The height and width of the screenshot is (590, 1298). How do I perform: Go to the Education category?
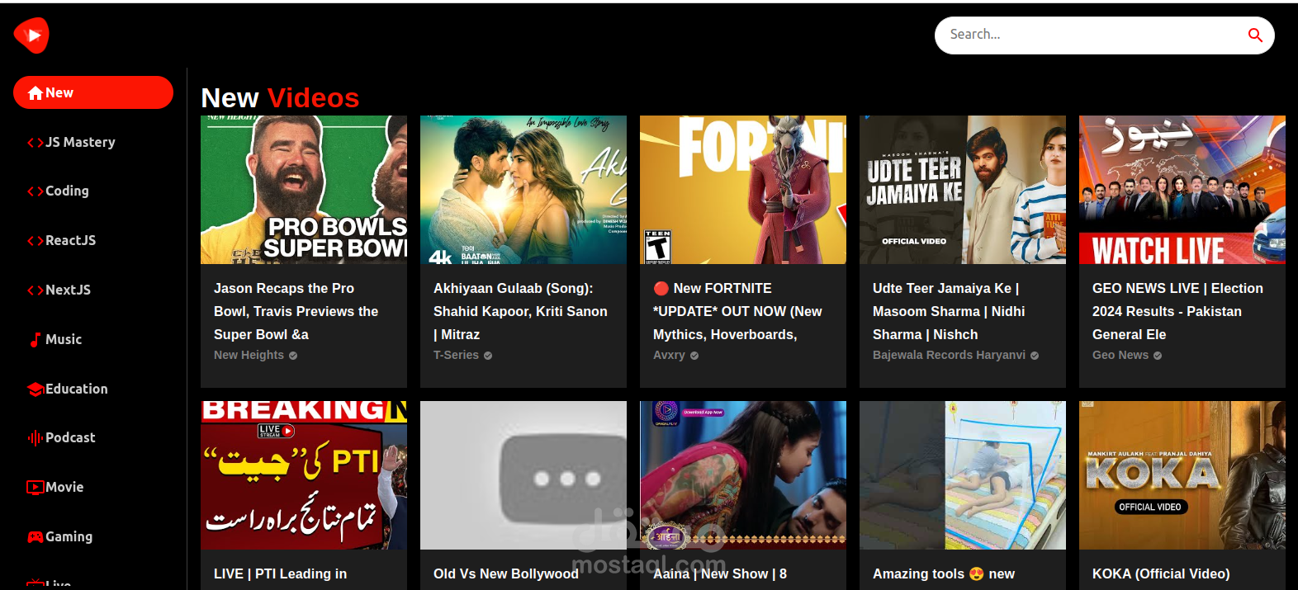pos(93,389)
